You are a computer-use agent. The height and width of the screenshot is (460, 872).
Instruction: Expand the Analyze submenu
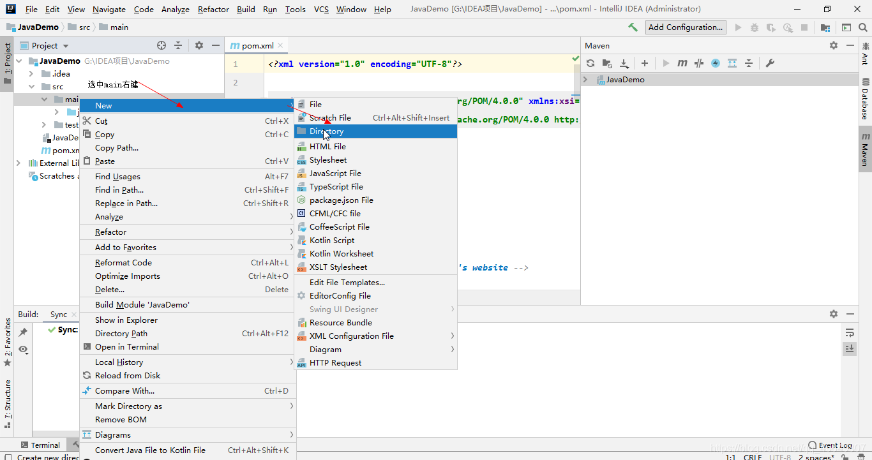point(186,217)
